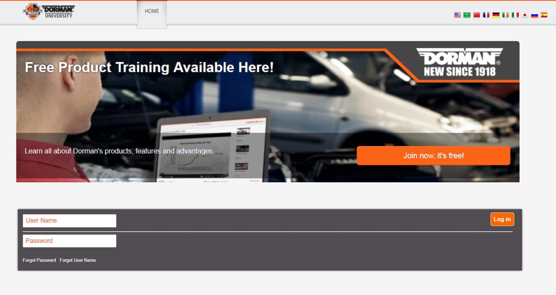Screen dimensions: 556x295
Task: Choose the China flag language option
Action: [477, 15]
